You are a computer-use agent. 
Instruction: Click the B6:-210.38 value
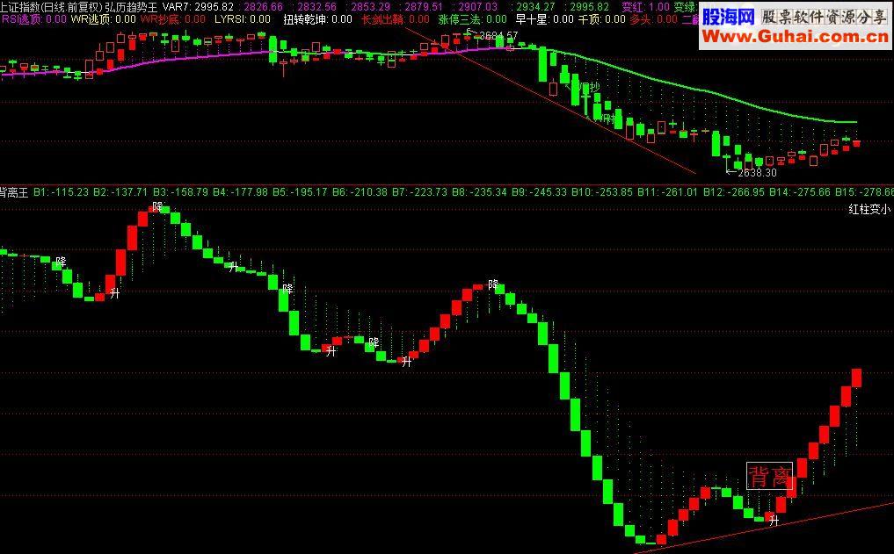coord(360,192)
